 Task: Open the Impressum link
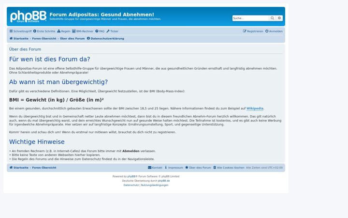click(x=174, y=168)
